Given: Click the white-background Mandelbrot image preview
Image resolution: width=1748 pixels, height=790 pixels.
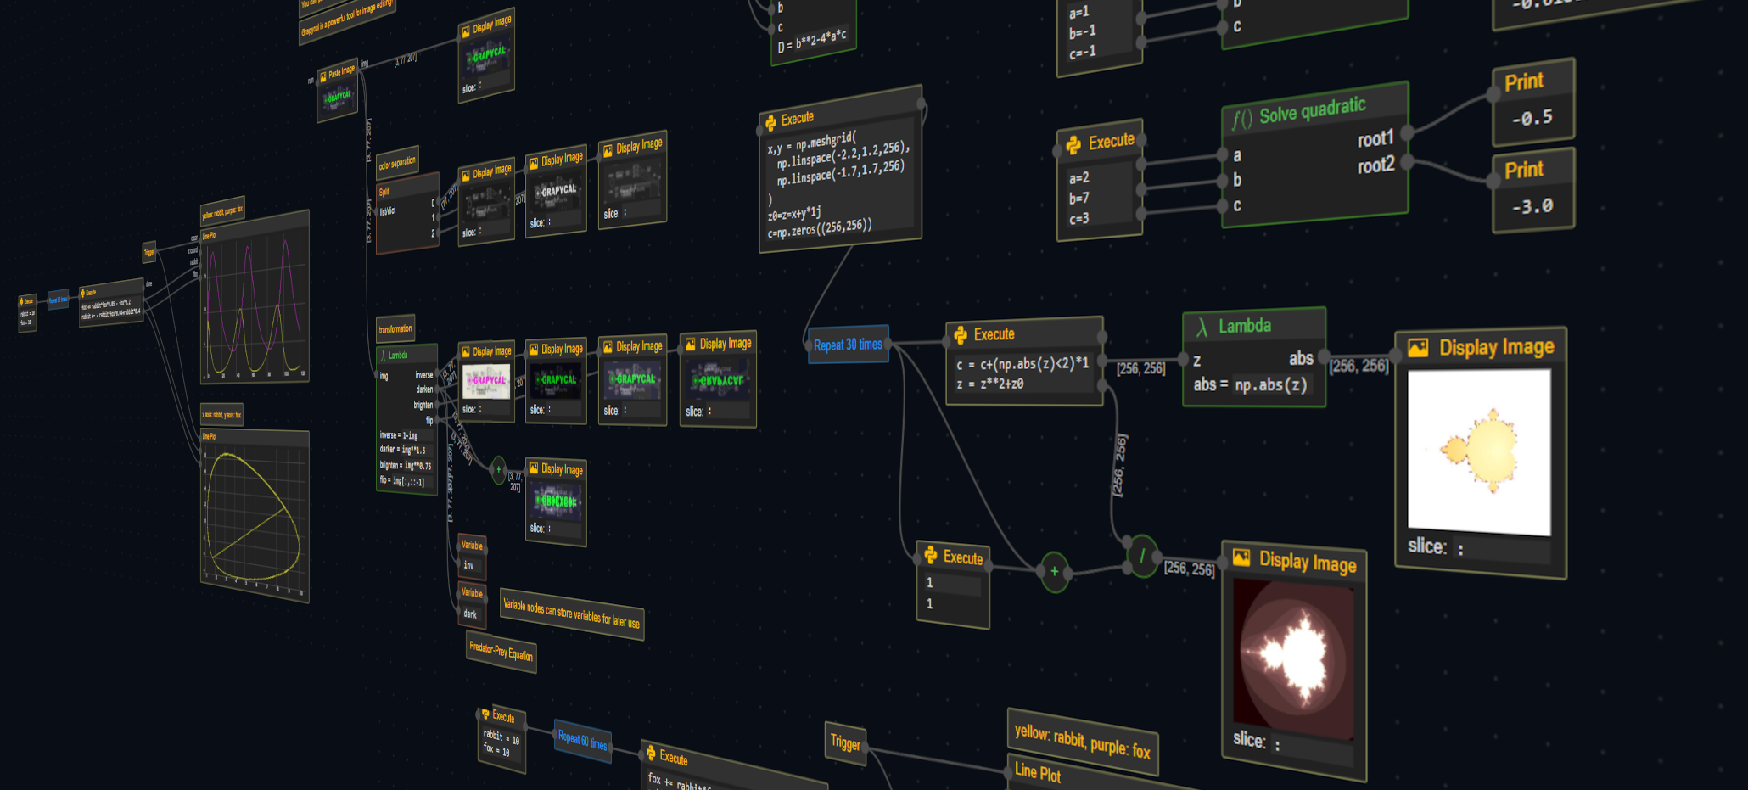Looking at the screenshot, I should pos(1479,451).
